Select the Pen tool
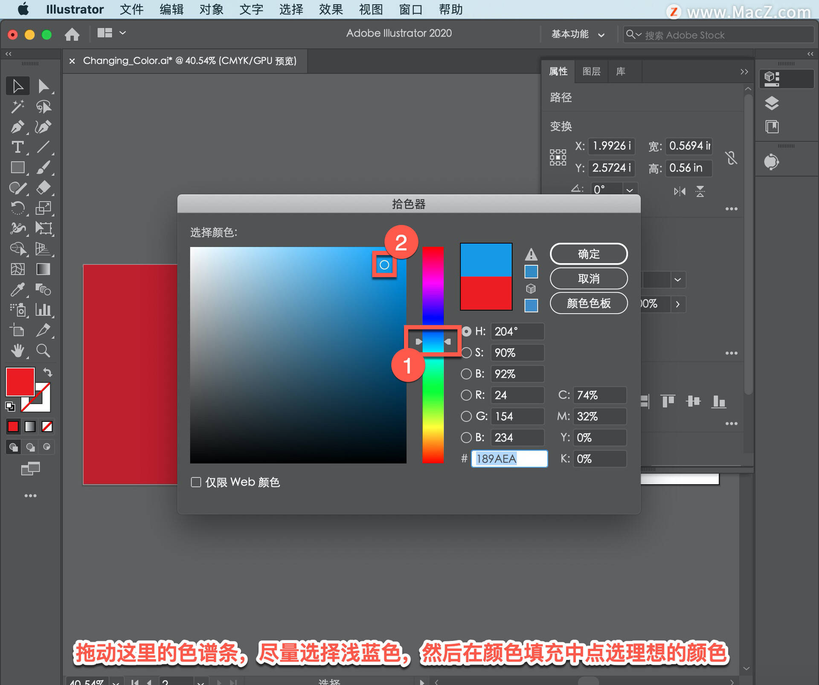Screen dimensions: 819x685 (17, 127)
